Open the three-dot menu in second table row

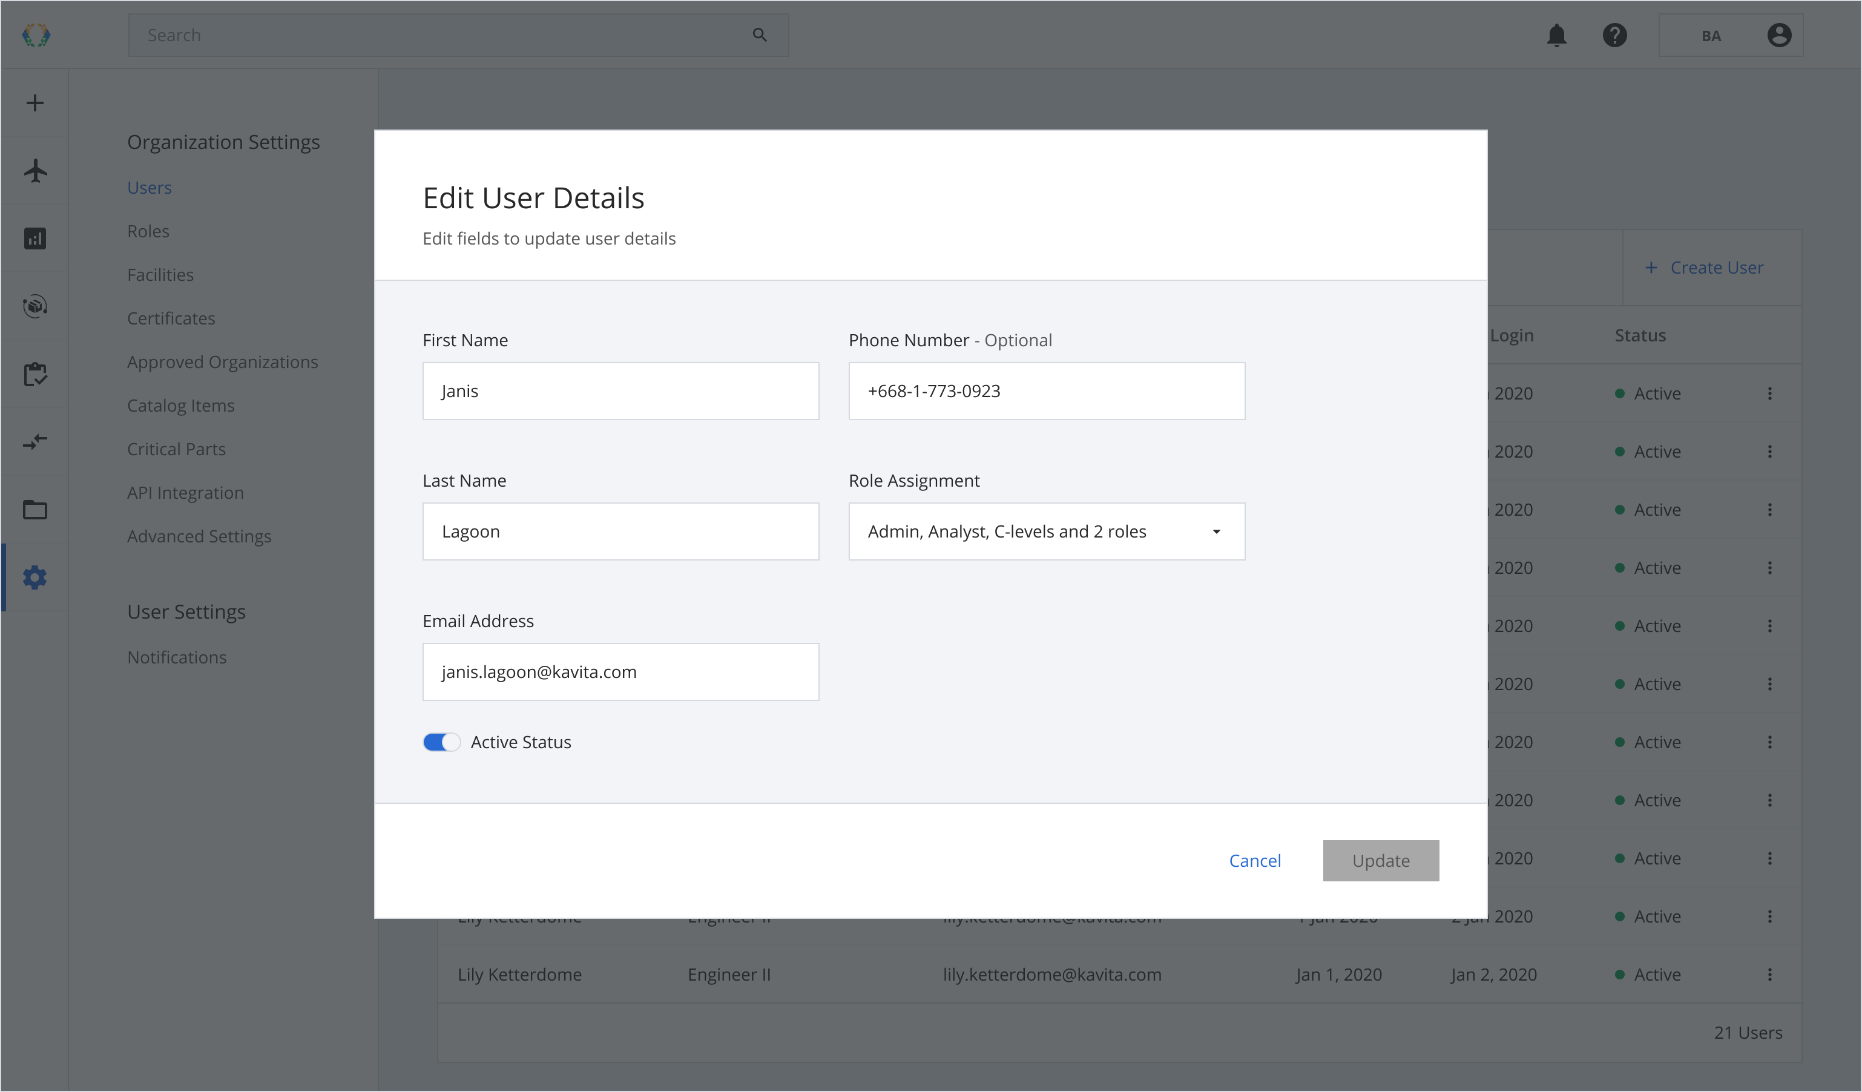[1769, 452]
